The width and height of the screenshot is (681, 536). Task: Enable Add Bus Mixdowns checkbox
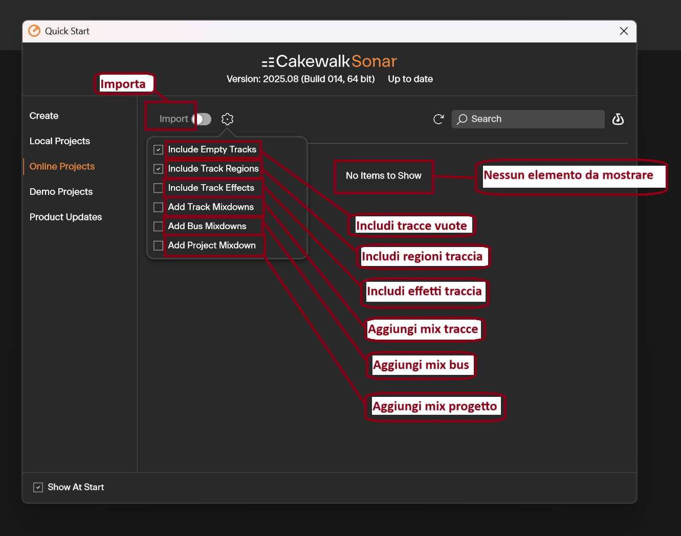(x=159, y=226)
